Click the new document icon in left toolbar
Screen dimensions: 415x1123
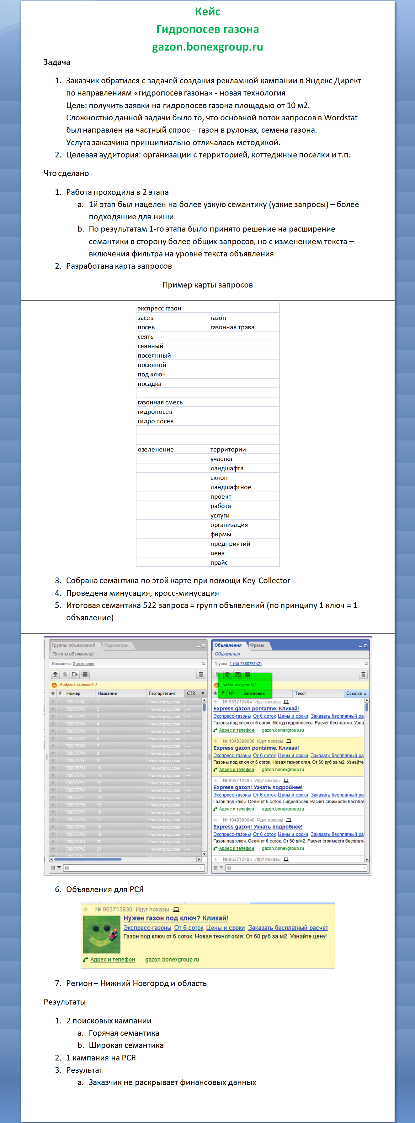[65, 674]
